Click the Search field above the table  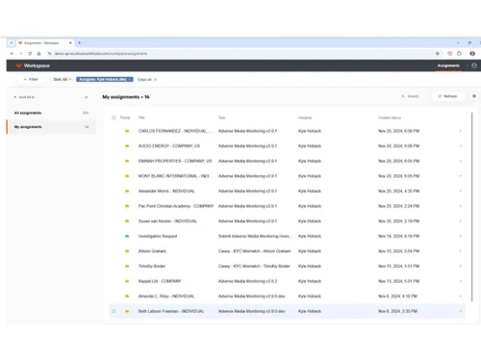411,96
